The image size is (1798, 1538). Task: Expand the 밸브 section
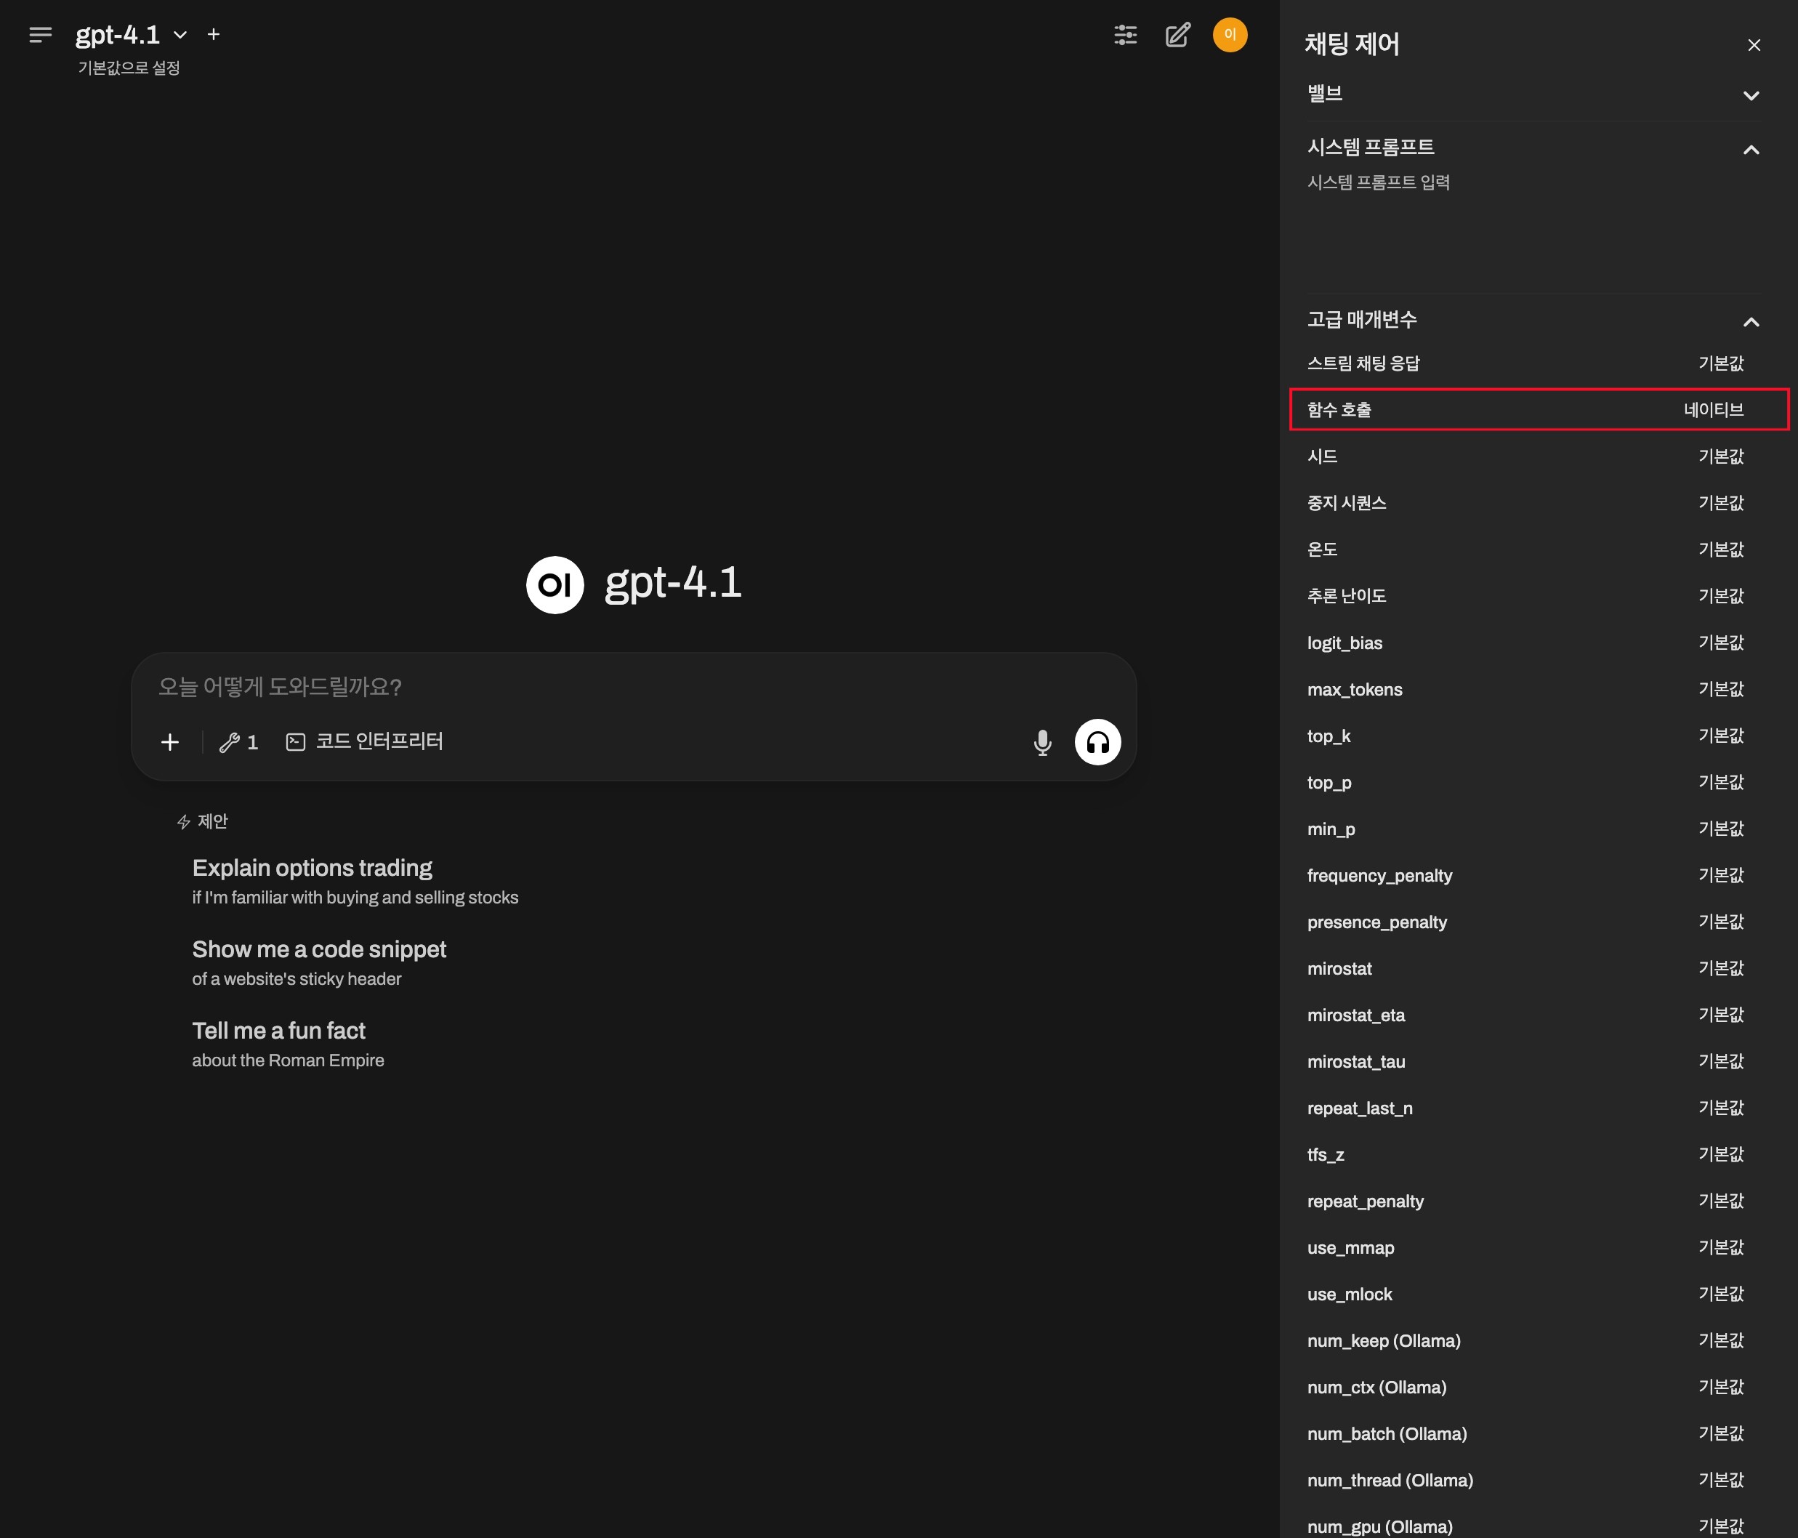(x=1750, y=94)
